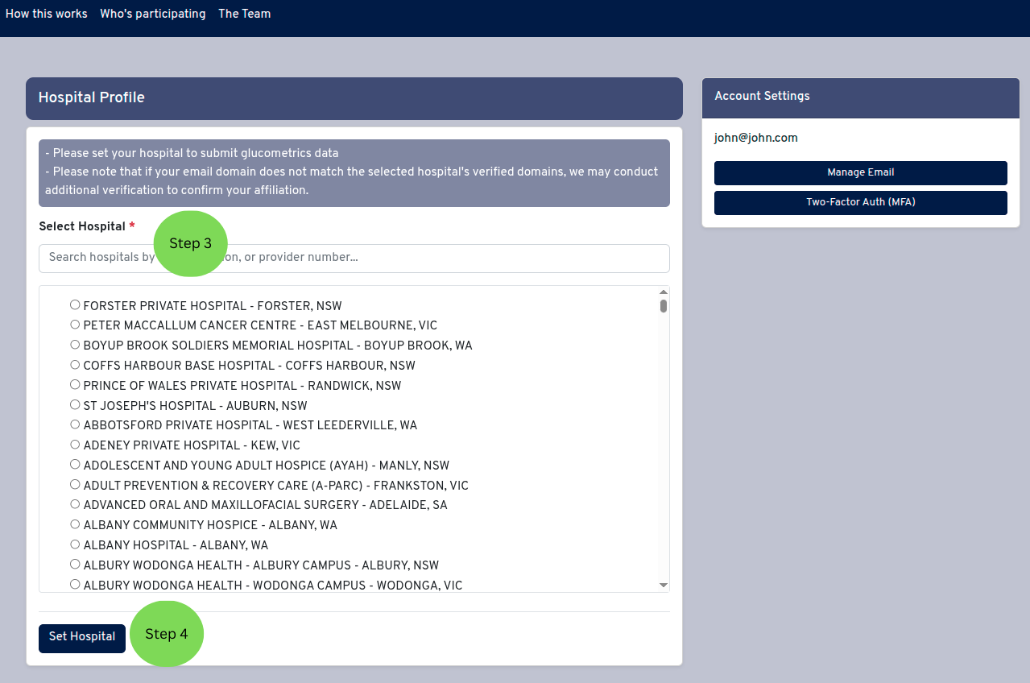1030x683 pixels.
Task: Pick Coffs Harbour Base Hospital radio button
Action: 75,365
